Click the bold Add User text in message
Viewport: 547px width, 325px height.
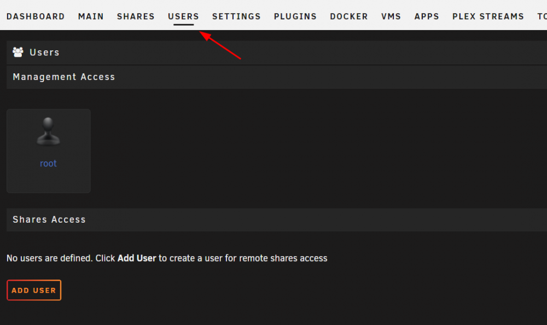coord(137,258)
